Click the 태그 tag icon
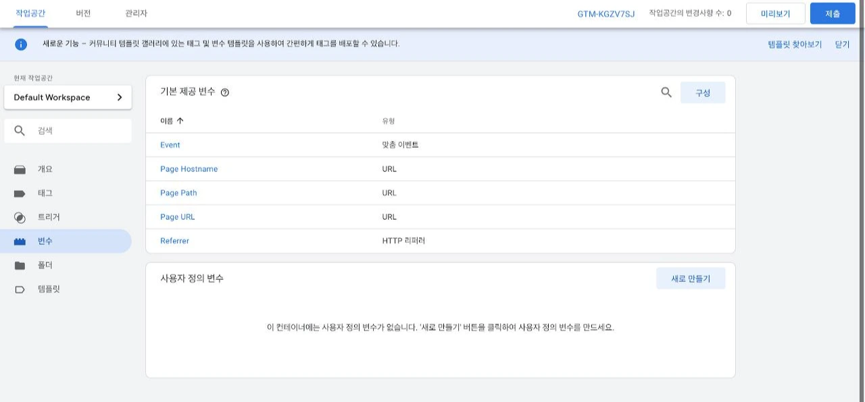Image resolution: width=865 pixels, height=402 pixels. (x=20, y=194)
